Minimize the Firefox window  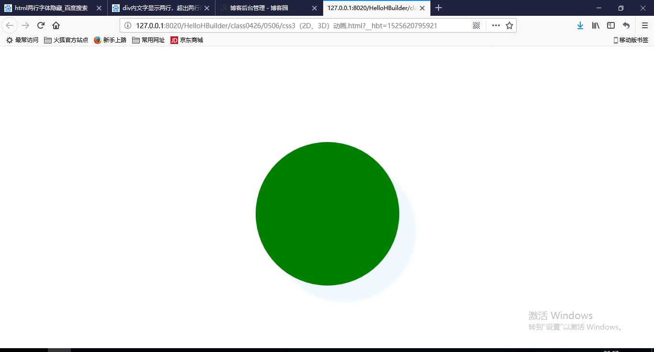tap(599, 8)
